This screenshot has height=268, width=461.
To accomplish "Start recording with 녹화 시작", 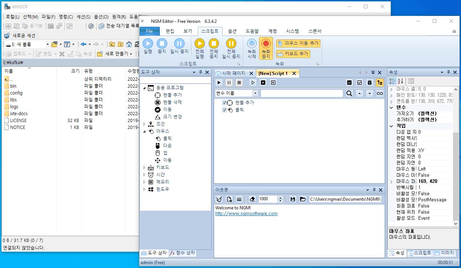I will point(252,49).
